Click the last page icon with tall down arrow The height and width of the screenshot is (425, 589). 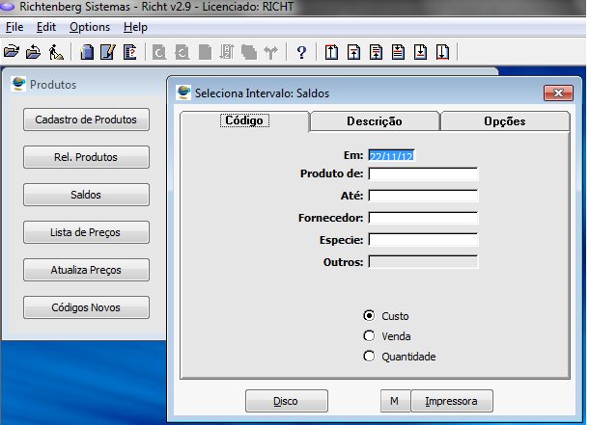442,52
